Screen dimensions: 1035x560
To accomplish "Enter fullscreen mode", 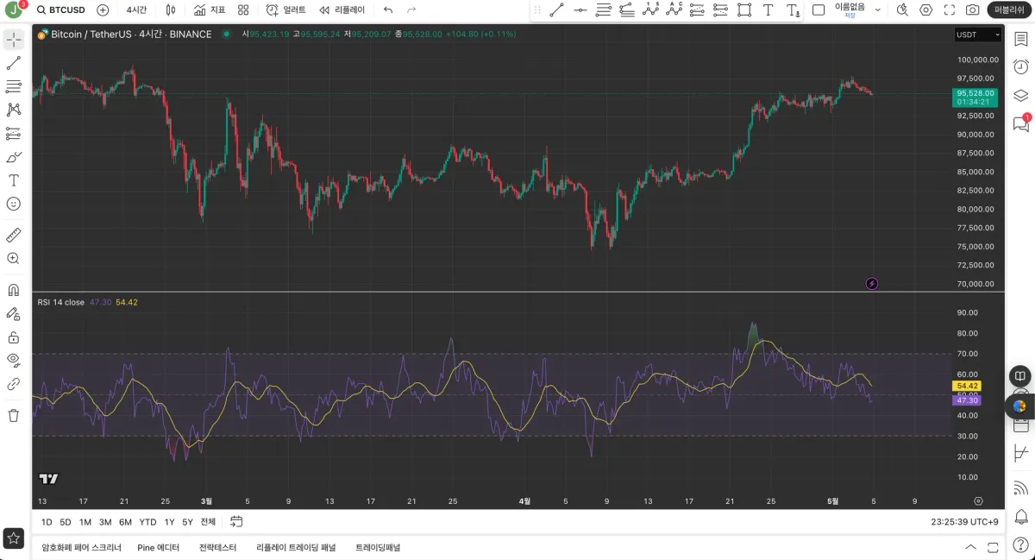I will coord(950,10).
